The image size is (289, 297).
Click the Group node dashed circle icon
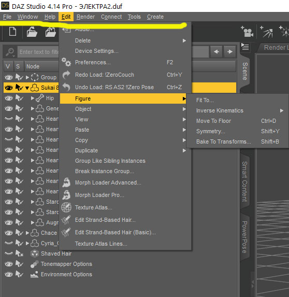pyautogui.click(x=35, y=77)
